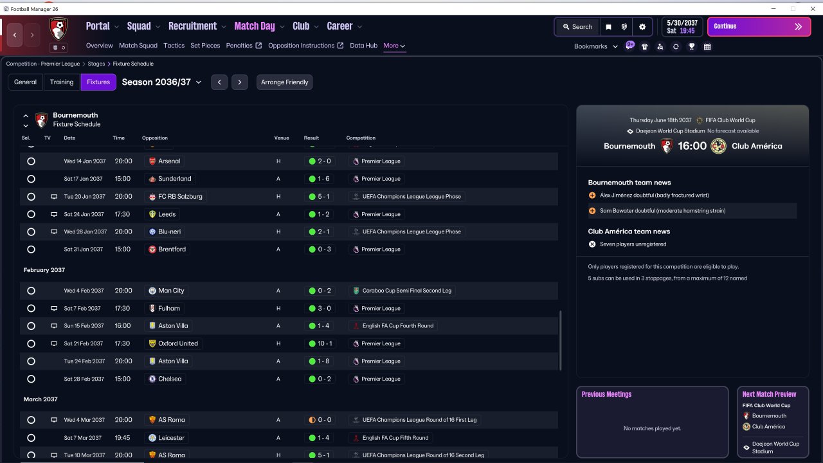Screen dimensions: 823x463
Task: Select the Brentford fixture radio button
Action: (x=31, y=250)
